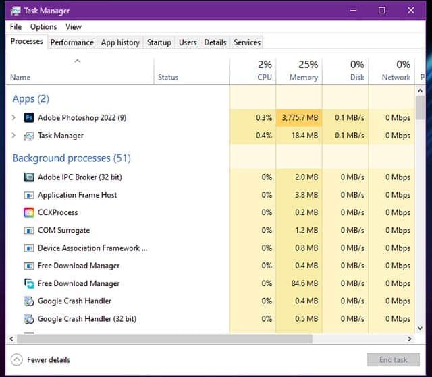Select the Application Frame Host row
This screenshot has height=377, width=432.
click(210, 195)
